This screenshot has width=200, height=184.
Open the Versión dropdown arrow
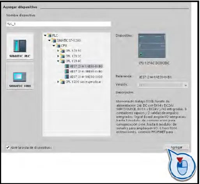click(x=186, y=85)
